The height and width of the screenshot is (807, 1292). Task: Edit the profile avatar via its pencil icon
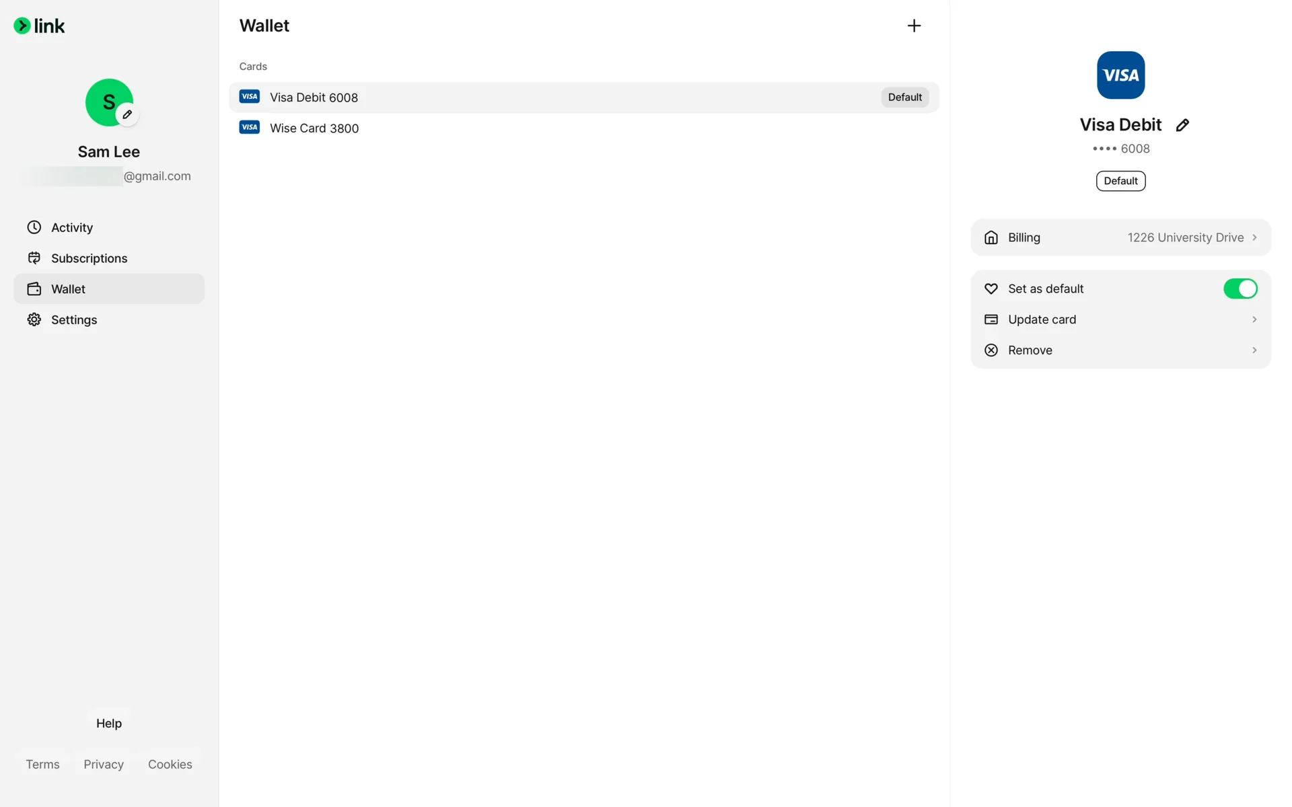click(x=127, y=114)
